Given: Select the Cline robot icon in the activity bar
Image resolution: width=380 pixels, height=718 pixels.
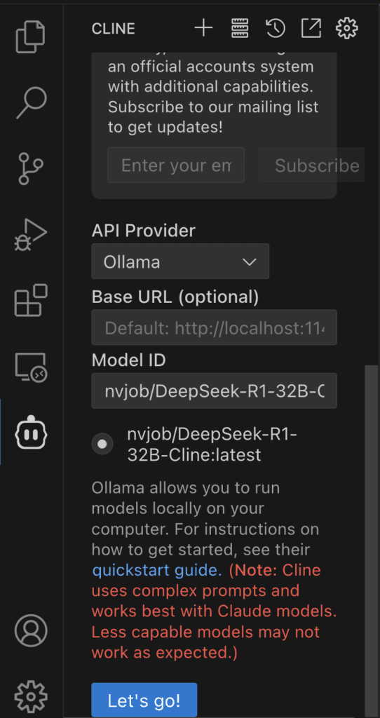Looking at the screenshot, I should 31,432.
